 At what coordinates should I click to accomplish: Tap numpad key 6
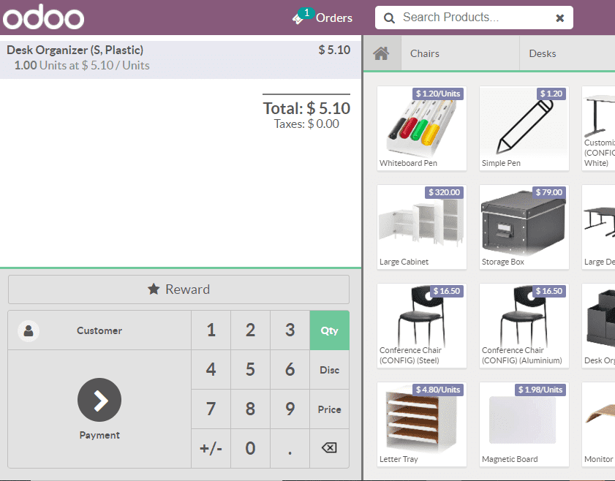(x=290, y=370)
